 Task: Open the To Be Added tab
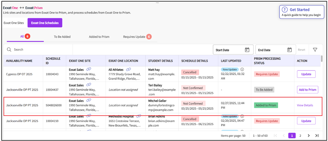tap(62, 37)
